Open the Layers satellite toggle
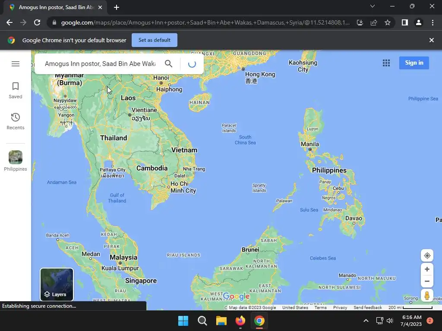Screen dimensions: 442x331 tap(57, 284)
